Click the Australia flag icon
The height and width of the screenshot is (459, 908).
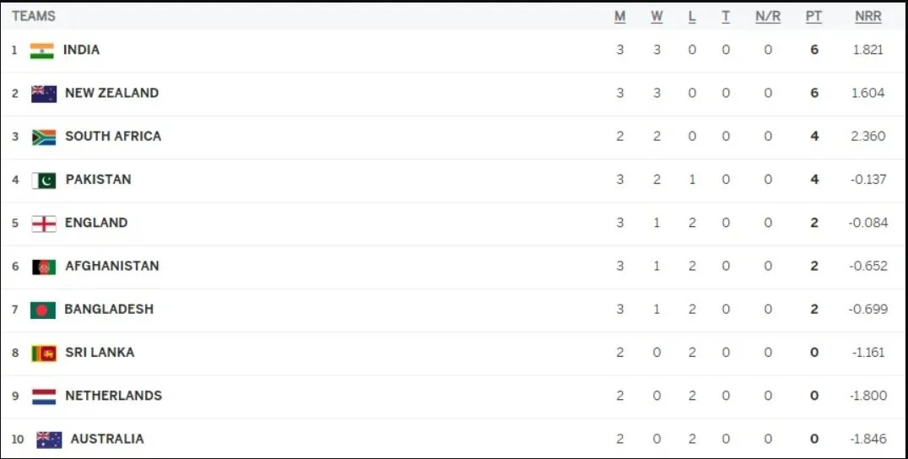[x=49, y=440]
